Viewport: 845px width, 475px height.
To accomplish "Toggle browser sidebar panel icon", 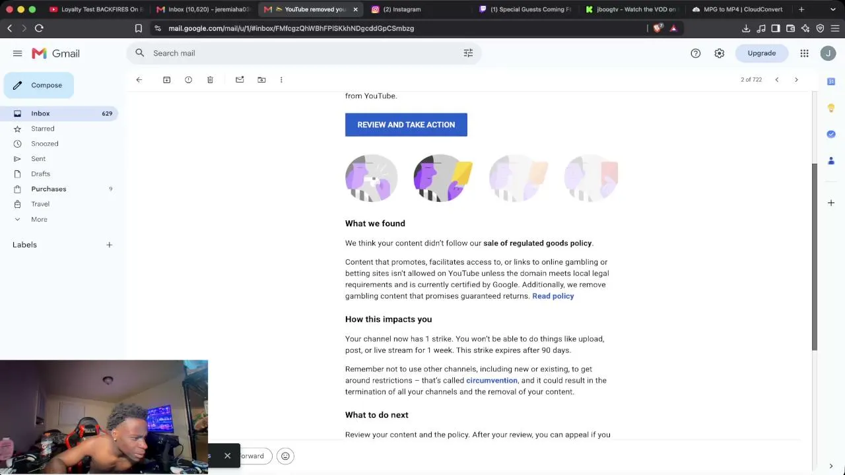I will click(776, 28).
